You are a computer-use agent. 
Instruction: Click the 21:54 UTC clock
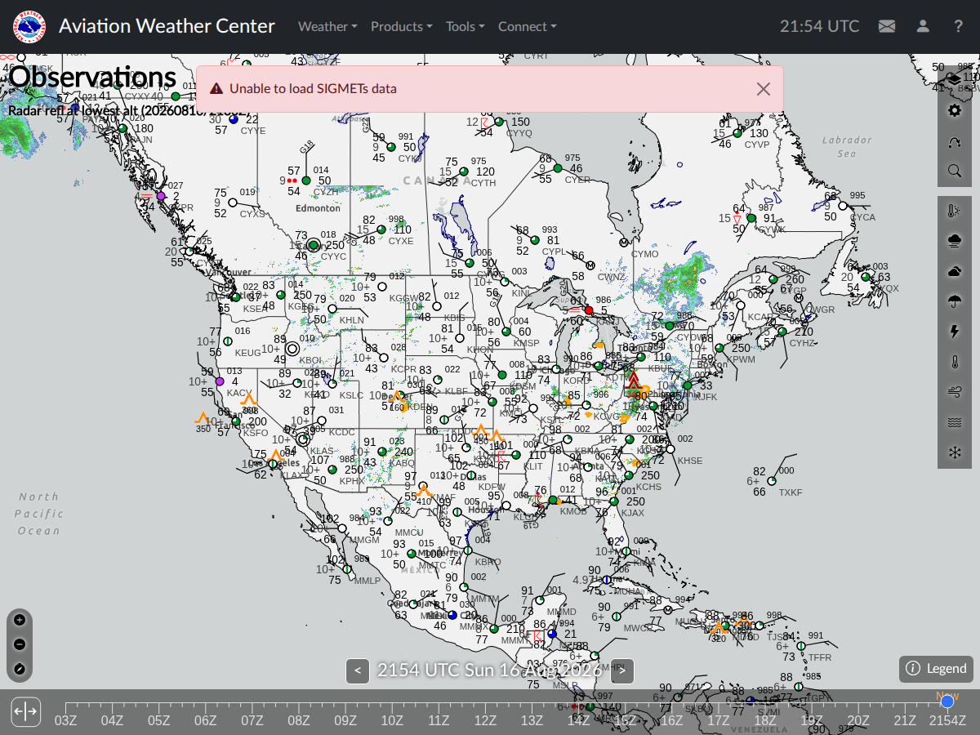point(819,26)
